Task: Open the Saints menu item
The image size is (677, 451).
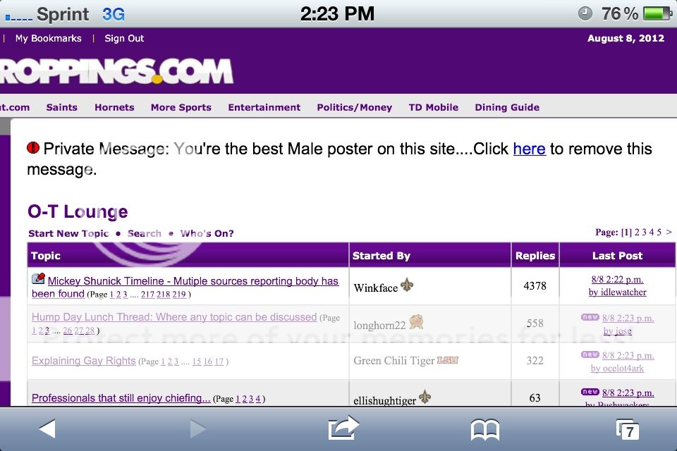Action: pyautogui.click(x=62, y=107)
